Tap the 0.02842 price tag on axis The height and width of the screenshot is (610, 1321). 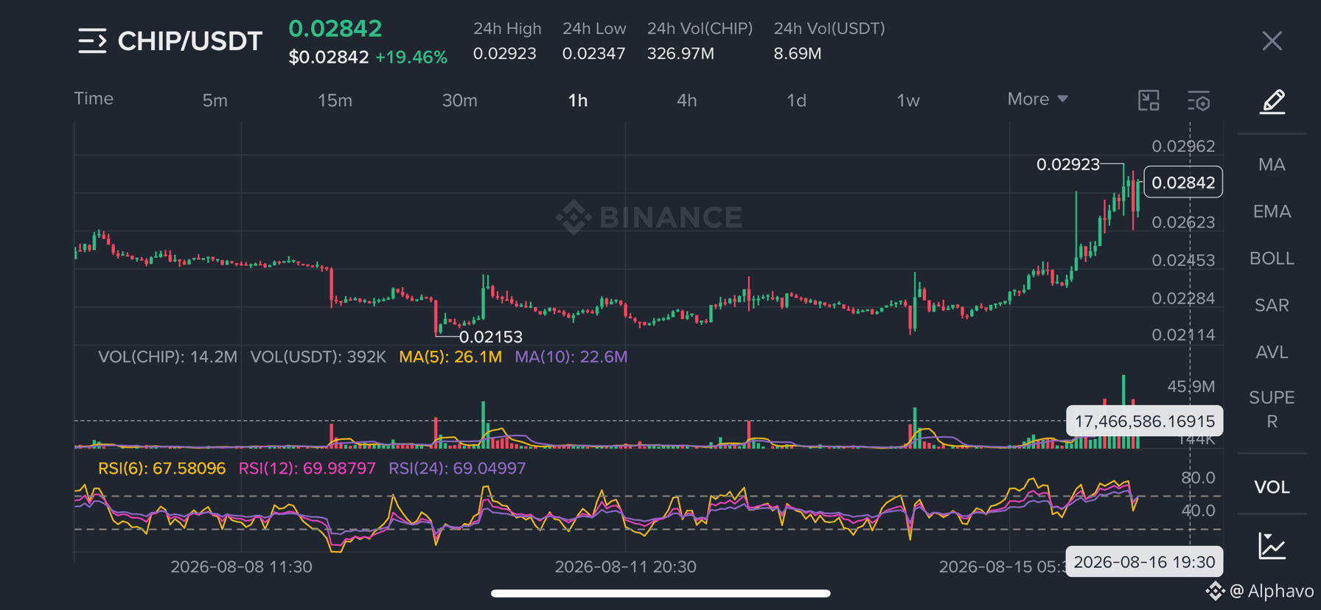pyautogui.click(x=1183, y=183)
